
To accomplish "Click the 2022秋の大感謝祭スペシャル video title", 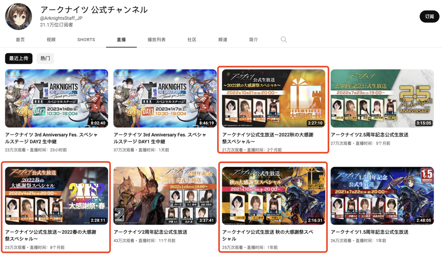I will coord(268,138).
